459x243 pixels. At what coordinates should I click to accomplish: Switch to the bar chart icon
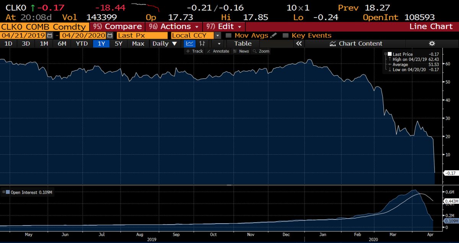(x=202, y=43)
